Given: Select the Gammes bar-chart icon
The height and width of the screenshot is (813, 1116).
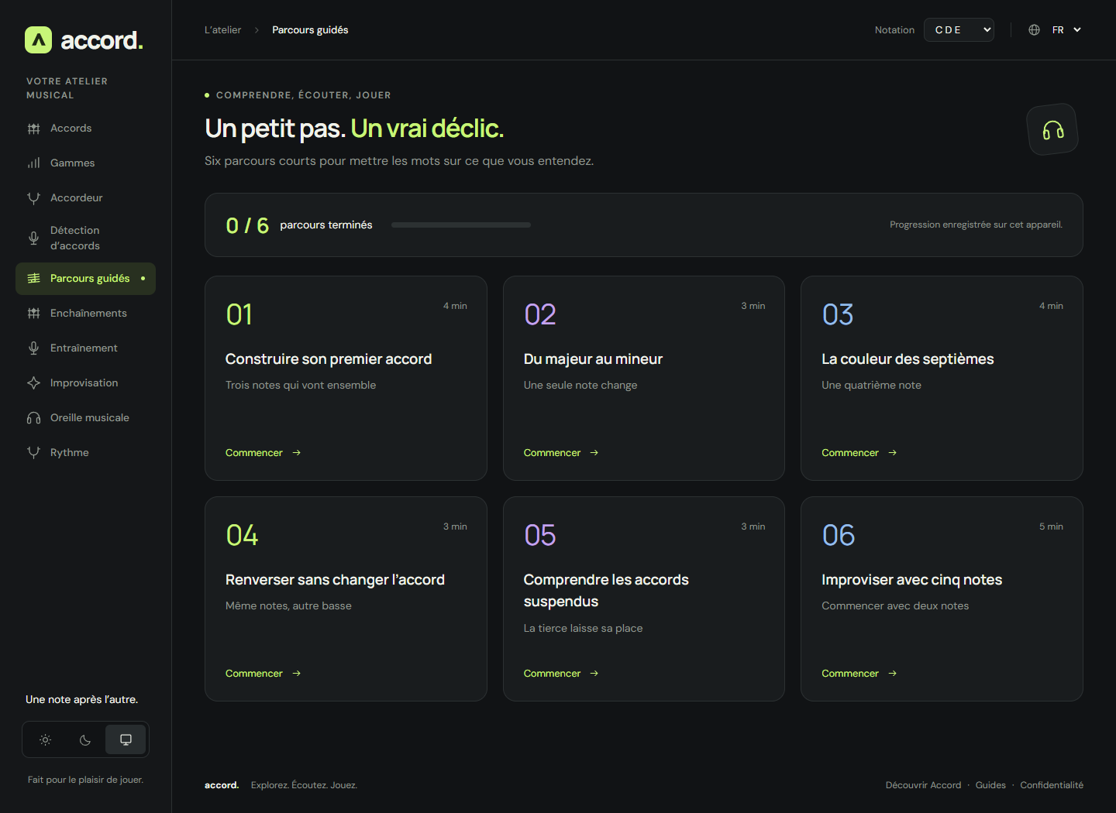Looking at the screenshot, I should click(x=33, y=163).
